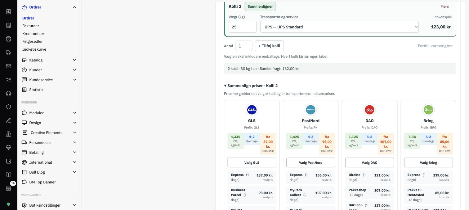Select the GLS Business Parcel 93,00 kr. row

(252, 195)
